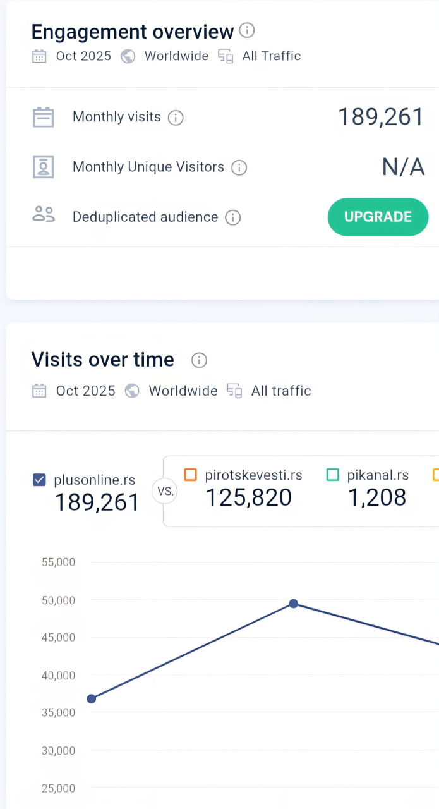Viewport: 439px width, 809px height.
Task: Click the Monthly visits calendar icon
Action: (x=43, y=118)
